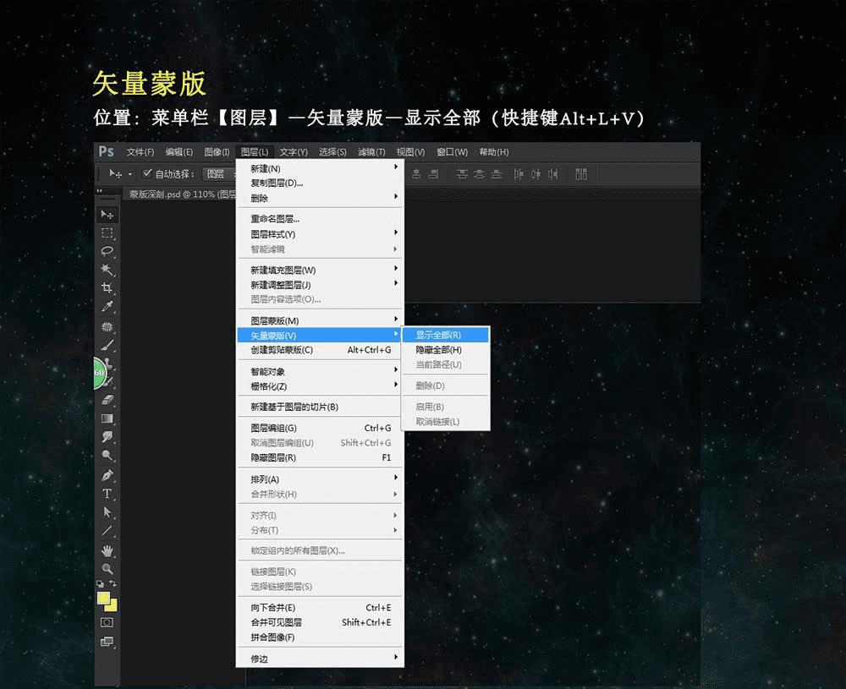Click the auto-align layers icon in options bar
This screenshot has width=846, height=689.
(581, 174)
